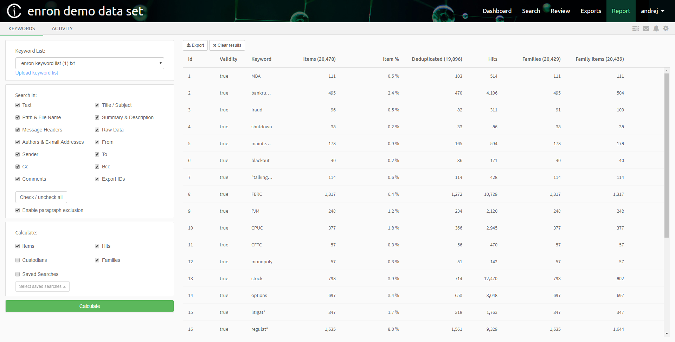Disable the Enable paragraph exclusion checkbox
The width and height of the screenshot is (675, 342).
pyautogui.click(x=17, y=210)
